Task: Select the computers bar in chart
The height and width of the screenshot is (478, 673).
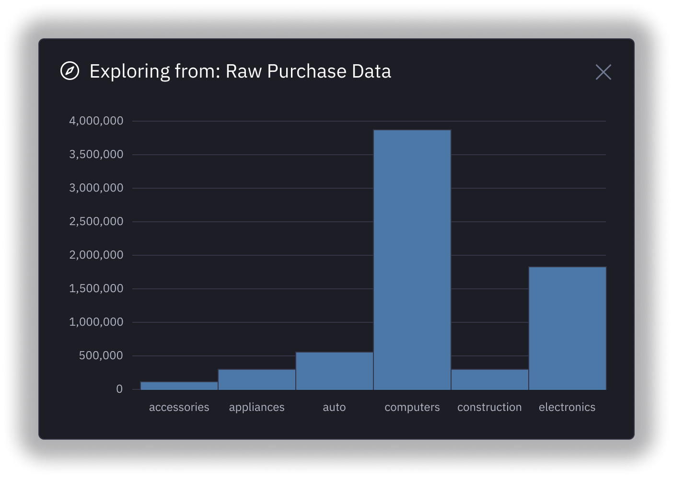Action: coord(412,260)
